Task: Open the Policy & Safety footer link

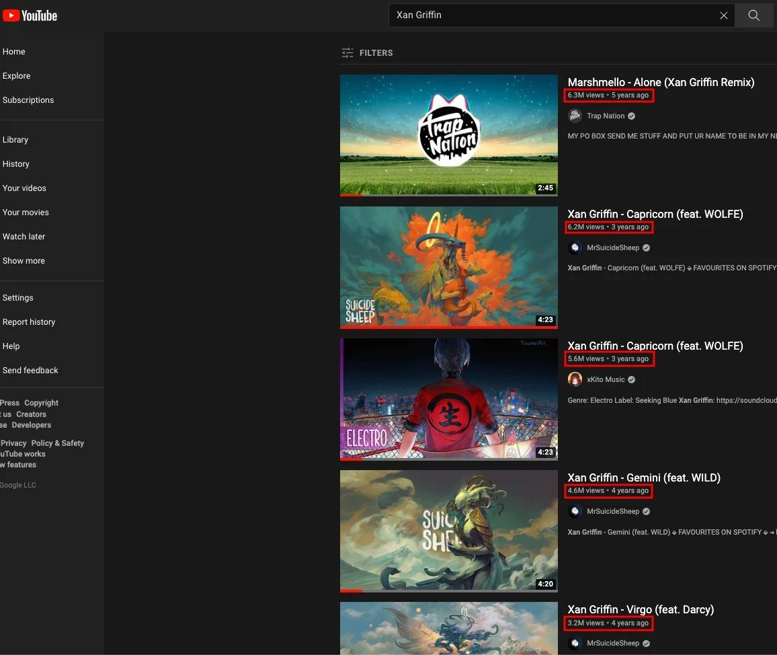Action: point(58,443)
